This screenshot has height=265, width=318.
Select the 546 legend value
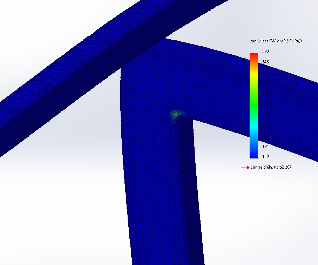(265, 62)
